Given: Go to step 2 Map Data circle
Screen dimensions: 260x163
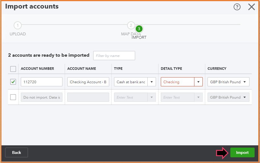Looking at the screenshot, I should coord(131,25).
